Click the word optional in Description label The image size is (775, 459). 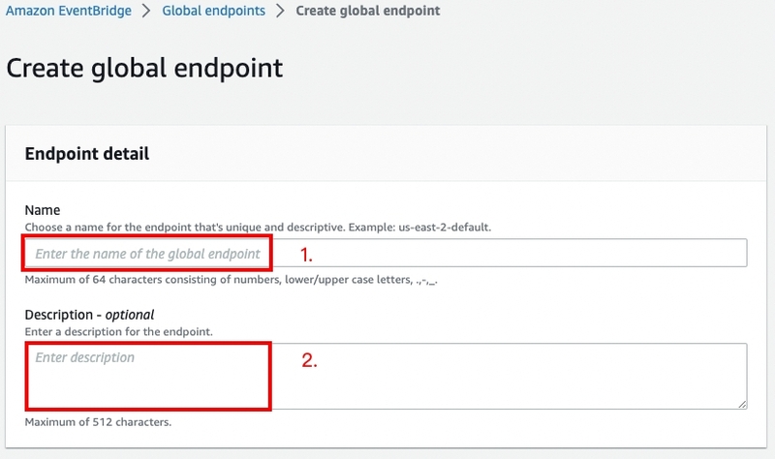[130, 315]
